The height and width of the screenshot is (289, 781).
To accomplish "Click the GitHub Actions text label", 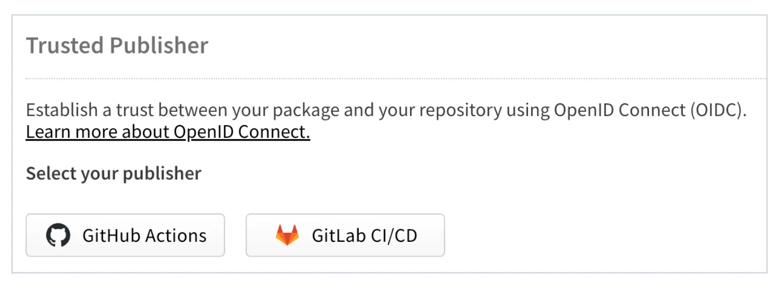I will tap(144, 235).
